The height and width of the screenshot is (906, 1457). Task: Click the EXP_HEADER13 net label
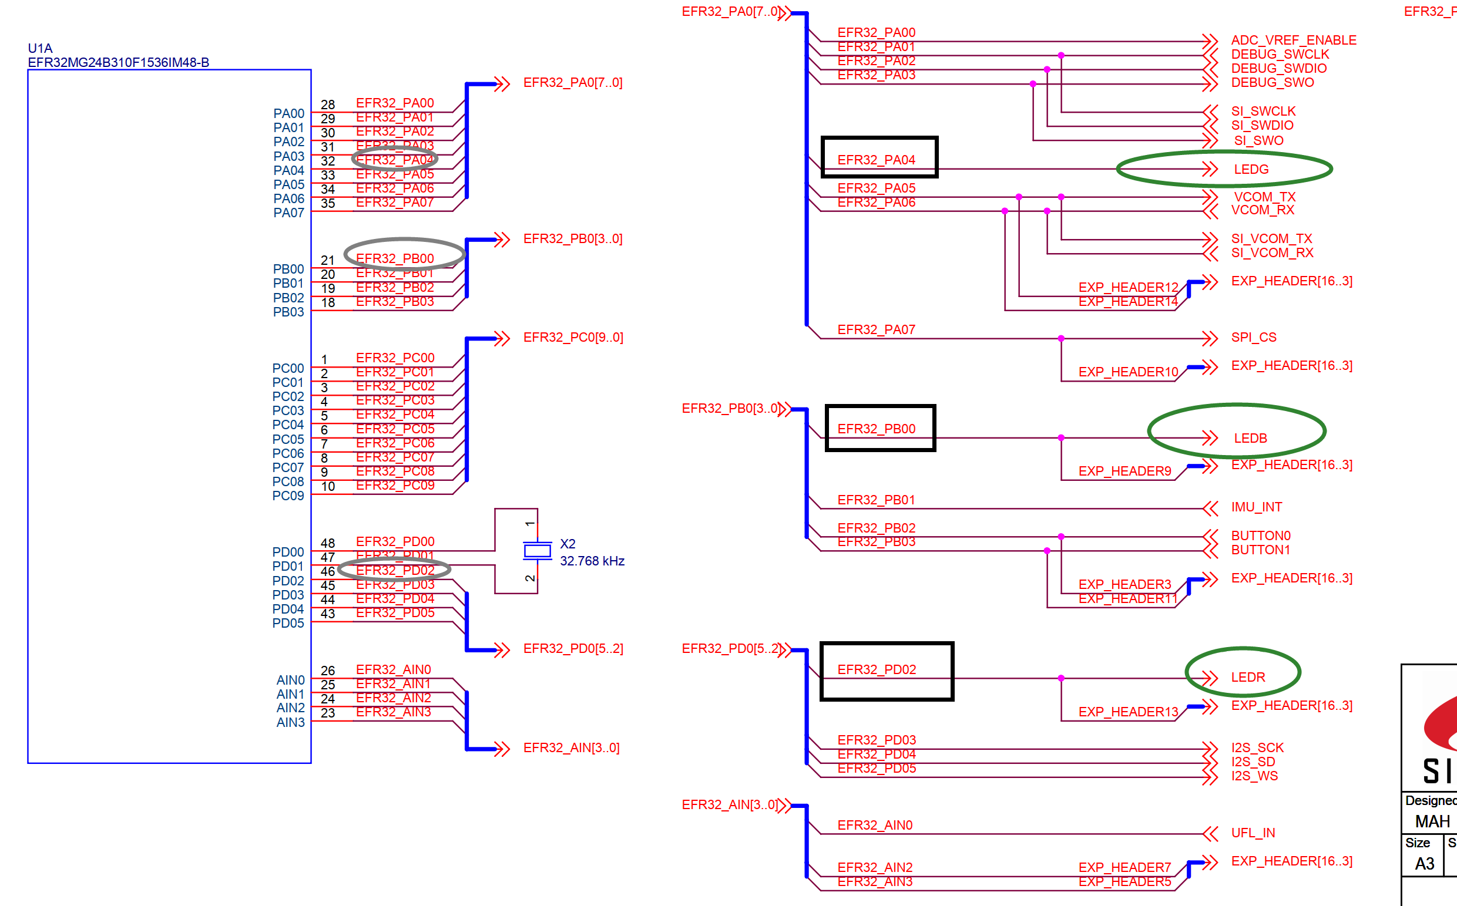click(1128, 712)
